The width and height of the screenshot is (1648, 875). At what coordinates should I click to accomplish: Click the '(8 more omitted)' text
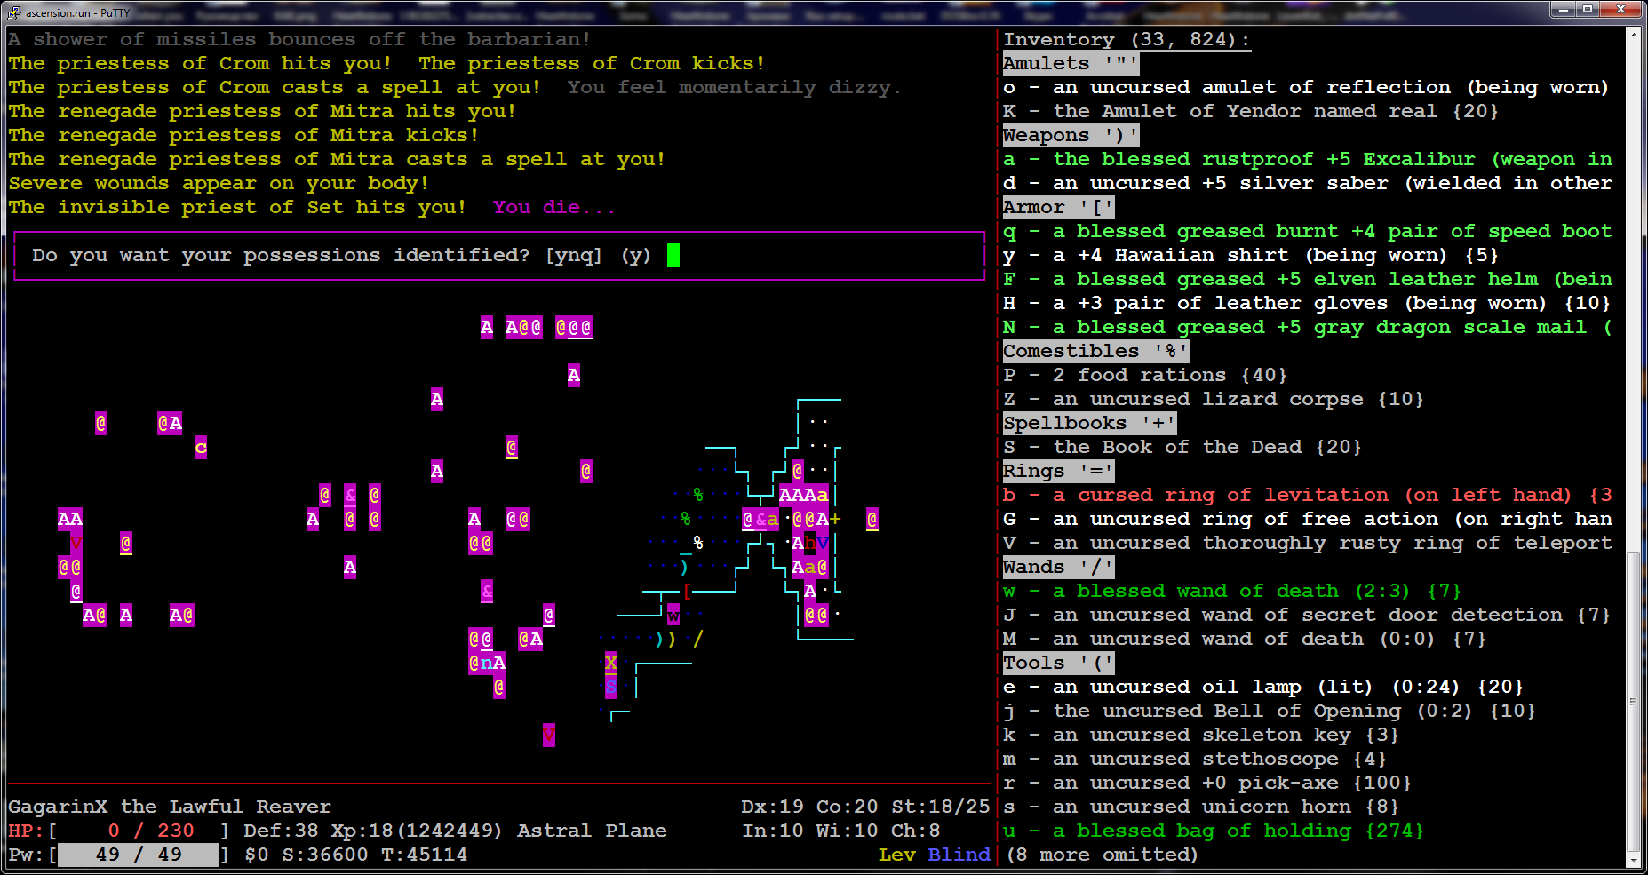1102,855
